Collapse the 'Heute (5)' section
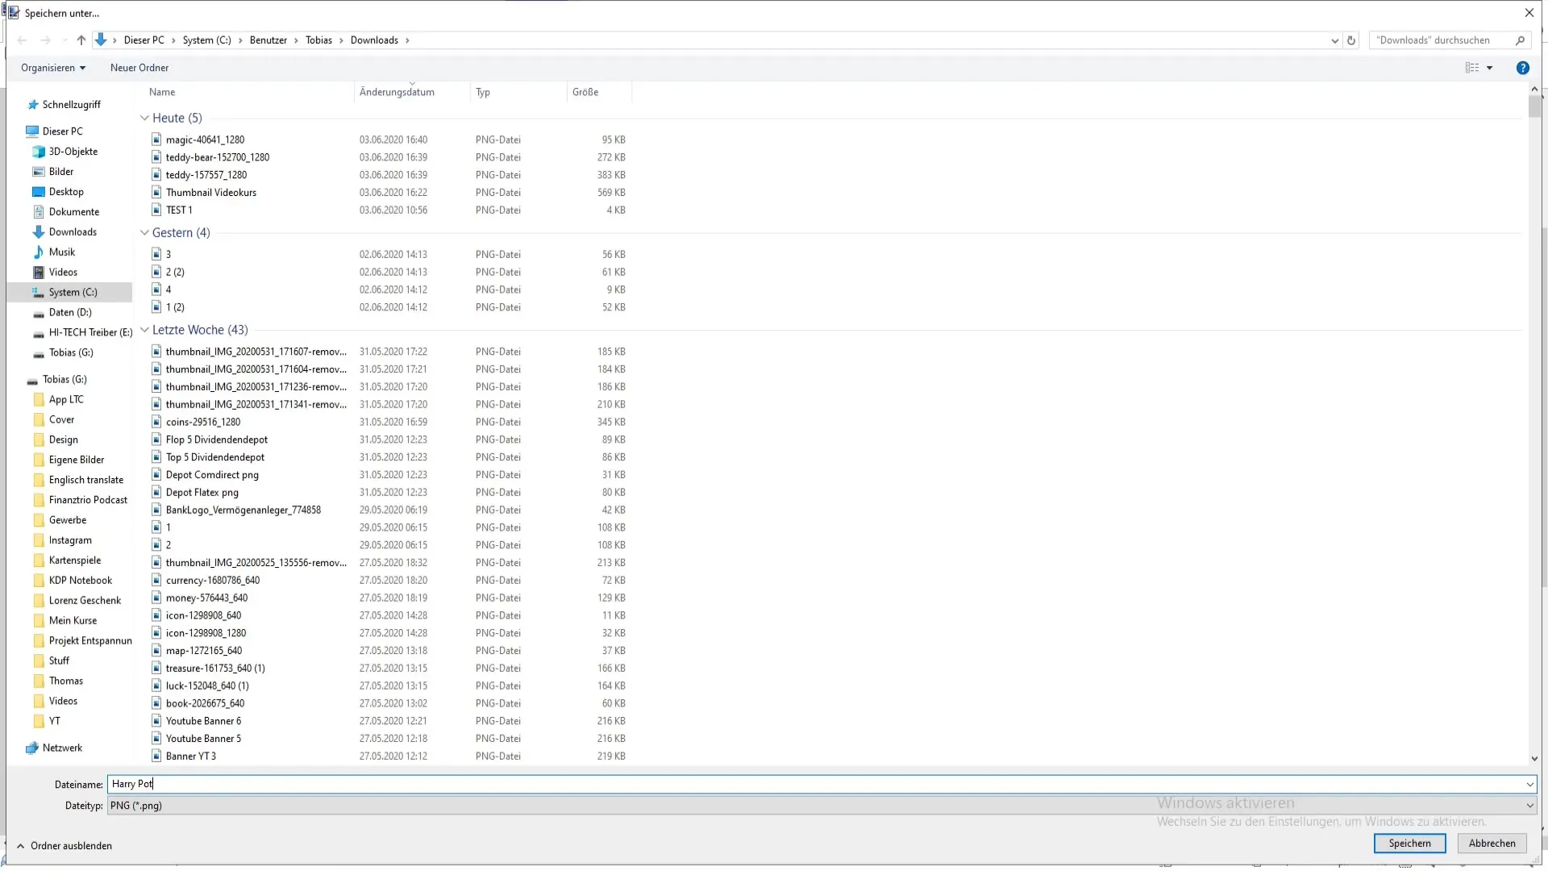Image resolution: width=1548 pixels, height=871 pixels. click(x=144, y=117)
